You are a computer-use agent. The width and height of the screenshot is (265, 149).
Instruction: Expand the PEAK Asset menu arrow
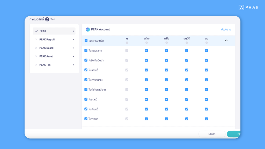73,56
